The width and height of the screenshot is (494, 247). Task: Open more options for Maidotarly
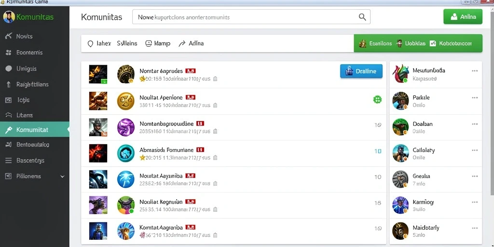[x=475, y=228]
